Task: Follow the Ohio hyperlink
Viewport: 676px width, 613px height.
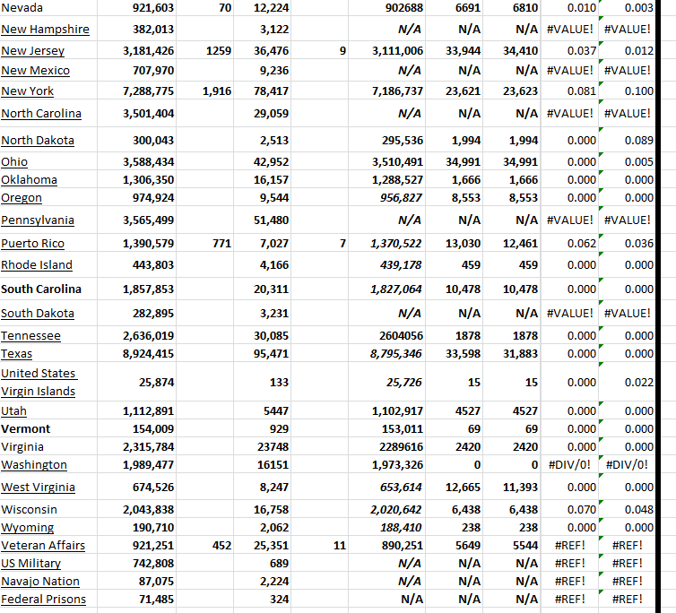Action: tap(14, 162)
